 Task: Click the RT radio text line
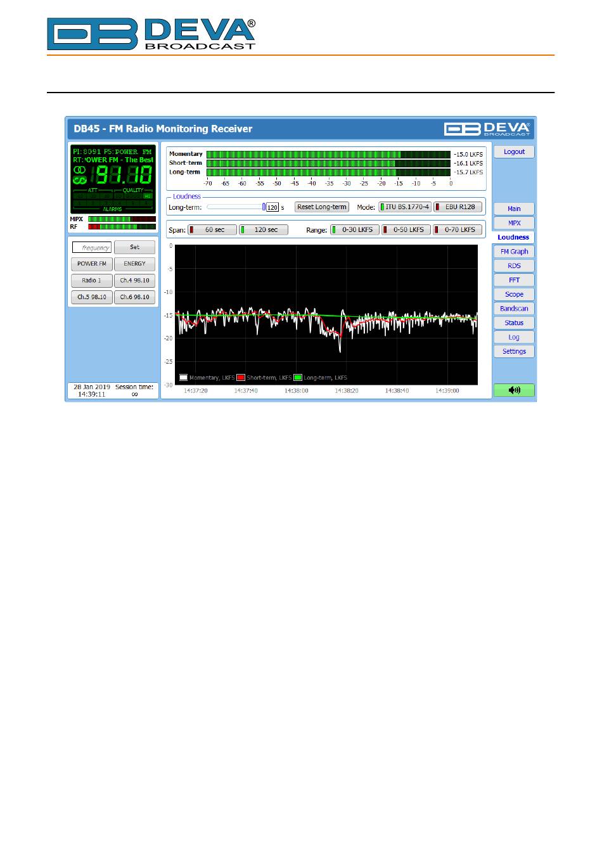click(113, 160)
